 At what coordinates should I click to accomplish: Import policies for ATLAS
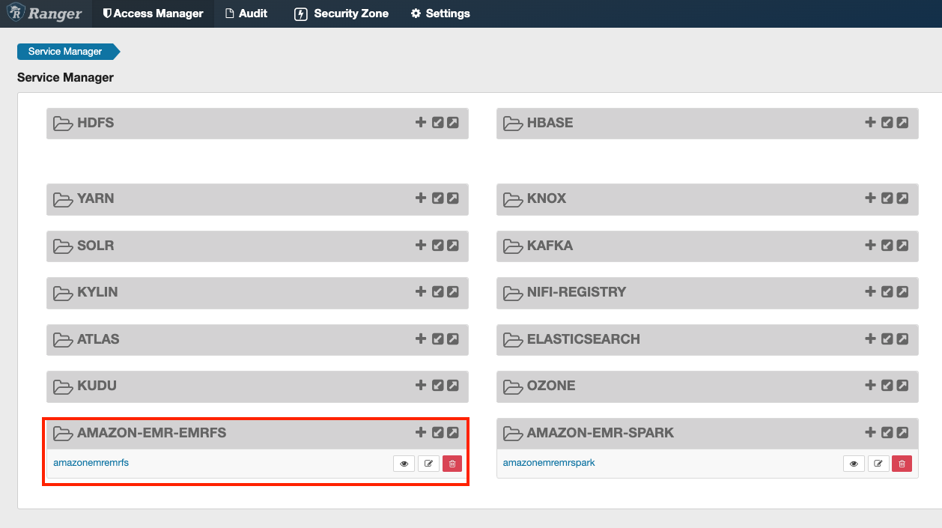438,339
